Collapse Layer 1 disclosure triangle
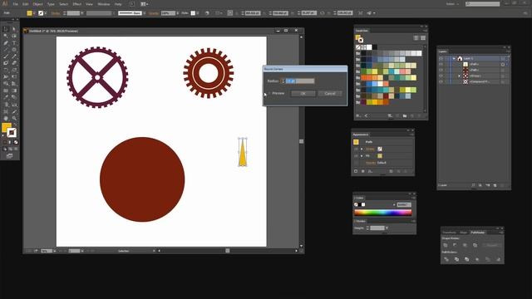532x299 pixels. pyautogui.click(x=454, y=59)
